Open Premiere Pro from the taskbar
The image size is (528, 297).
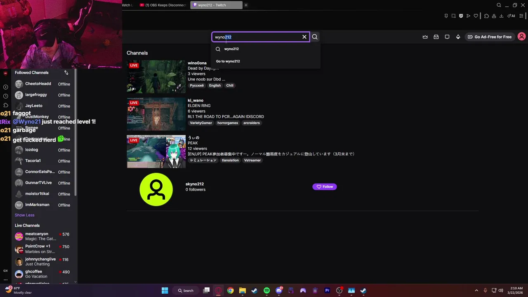pyautogui.click(x=328, y=290)
